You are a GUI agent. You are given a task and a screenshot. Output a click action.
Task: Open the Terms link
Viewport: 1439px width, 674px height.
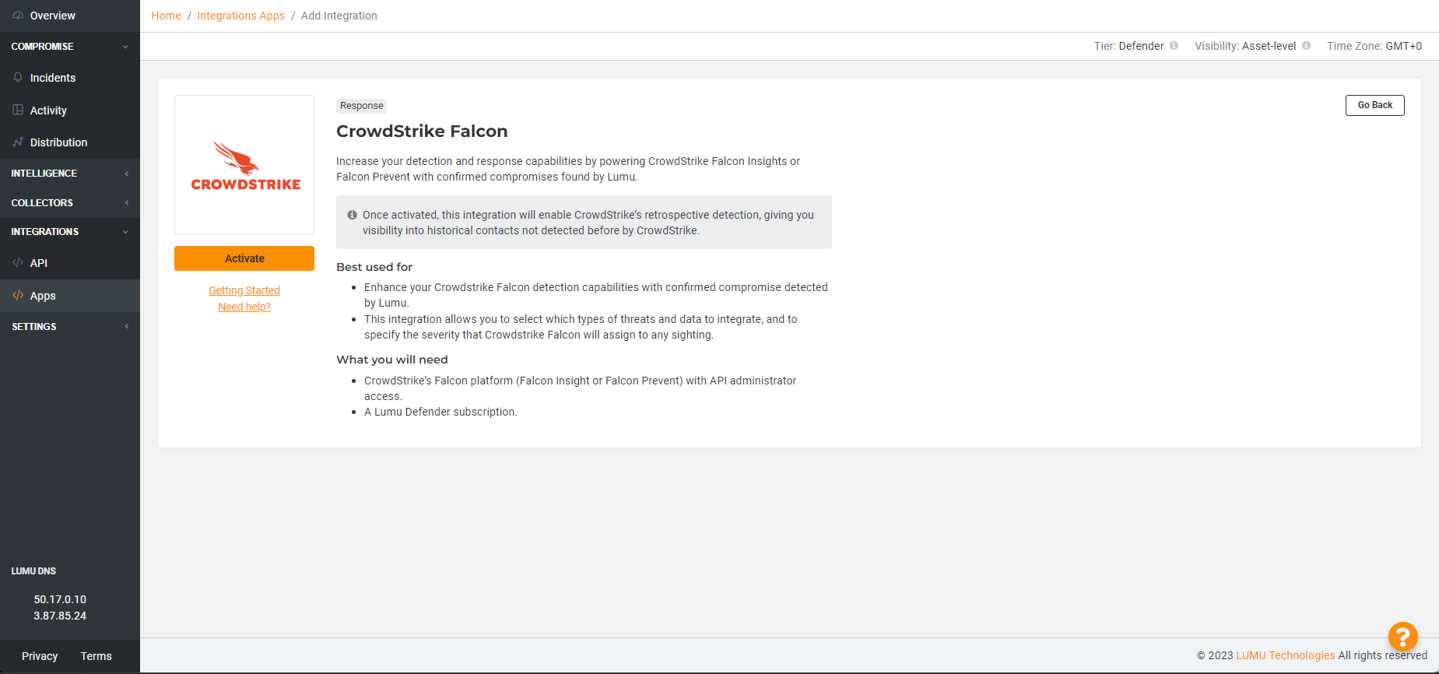click(96, 656)
